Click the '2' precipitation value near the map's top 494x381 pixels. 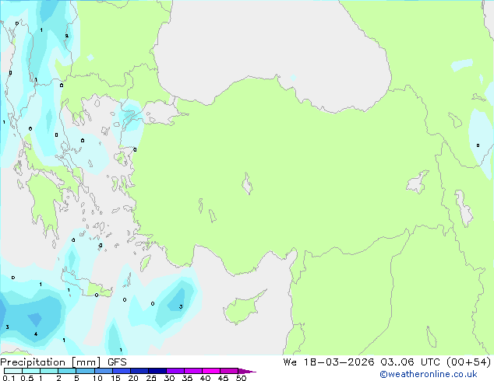pos(67,36)
